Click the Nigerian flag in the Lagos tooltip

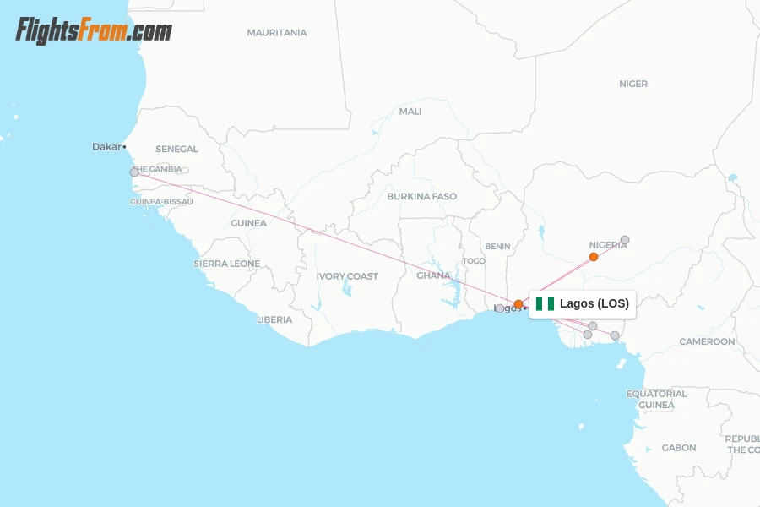click(x=545, y=304)
